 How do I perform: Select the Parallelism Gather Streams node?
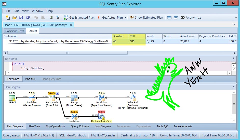point(32,99)
